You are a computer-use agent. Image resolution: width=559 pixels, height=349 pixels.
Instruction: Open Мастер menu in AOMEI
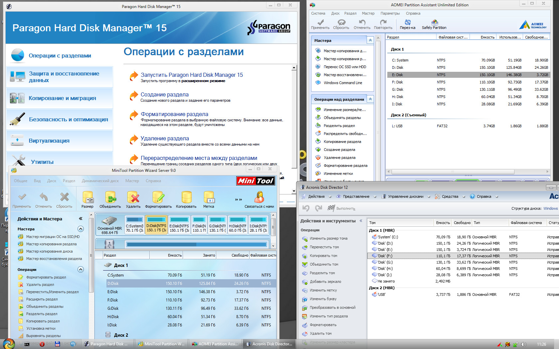point(368,13)
